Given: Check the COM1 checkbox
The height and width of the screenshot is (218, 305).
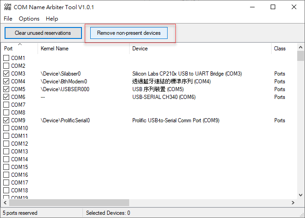Looking at the screenshot, I should click(x=6, y=58).
